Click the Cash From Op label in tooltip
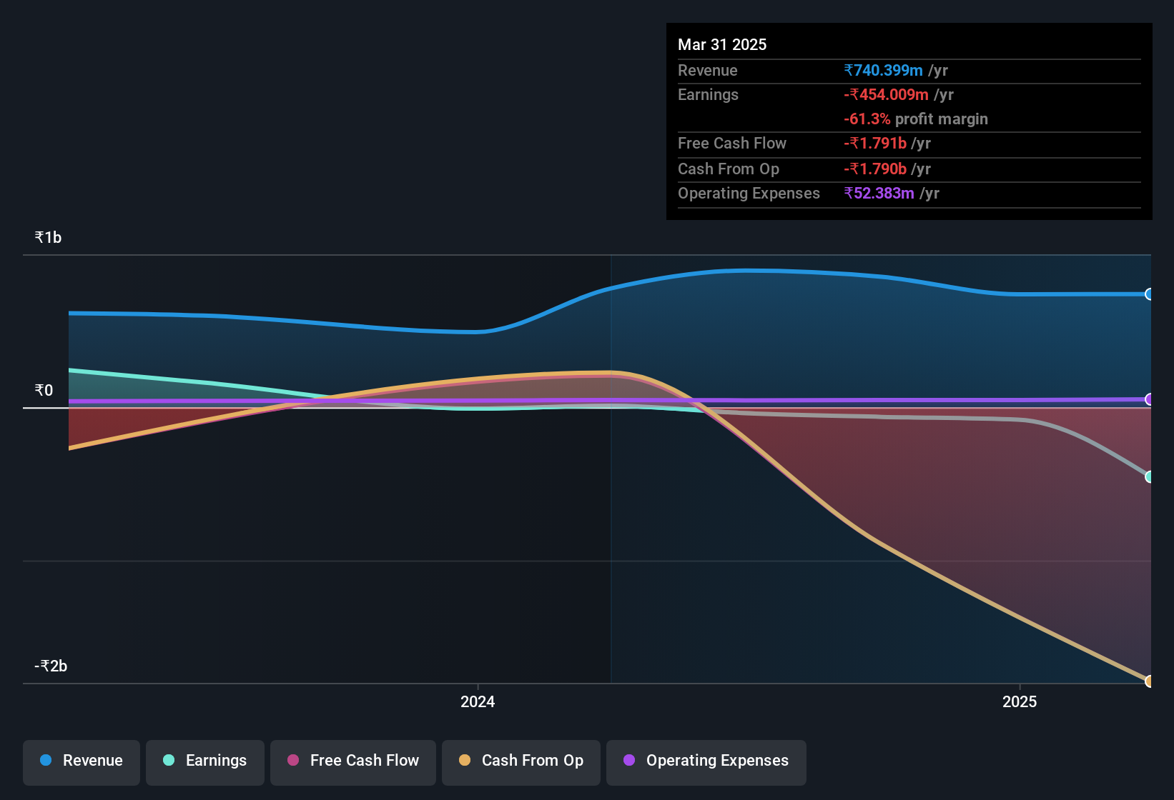This screenshot has width=1174, height=800. pos(729,169)
